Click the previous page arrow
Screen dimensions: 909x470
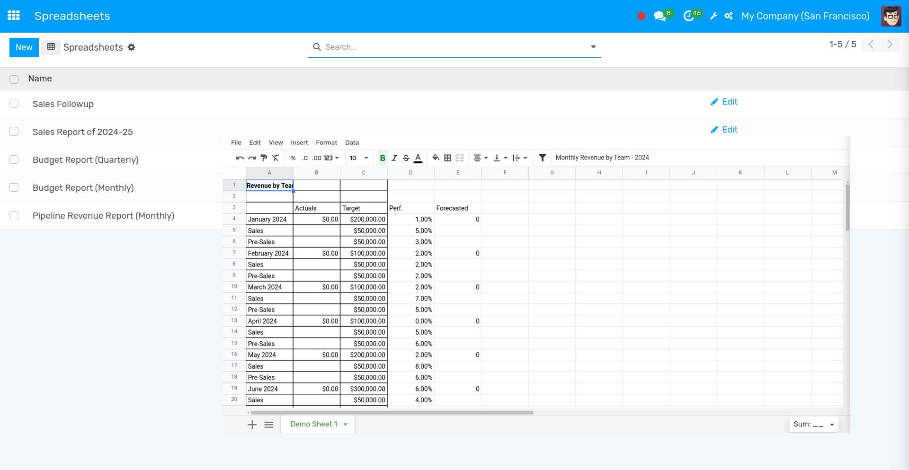coord(871,44)
